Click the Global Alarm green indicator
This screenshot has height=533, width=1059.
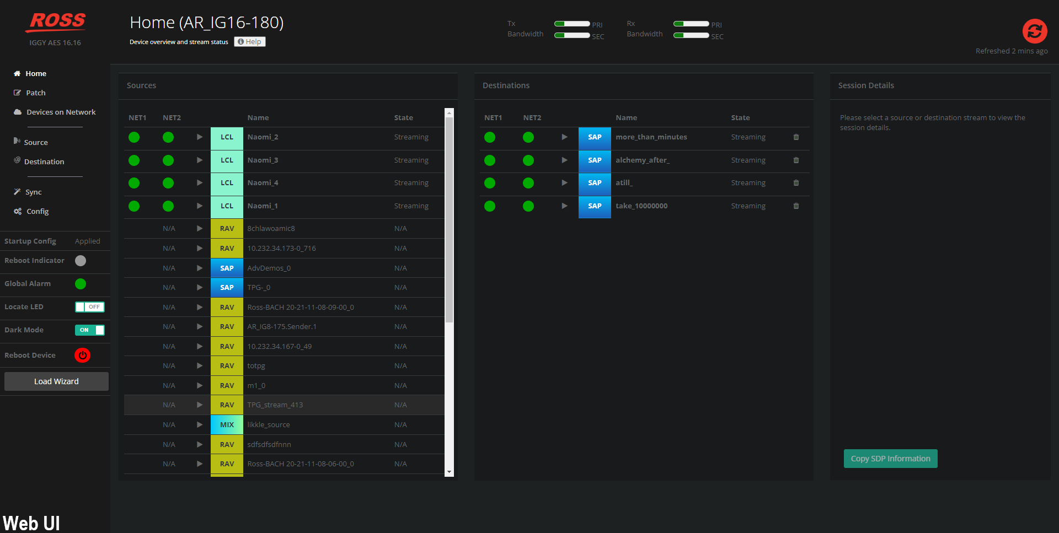pyautogui.click(x=81, y=284)
